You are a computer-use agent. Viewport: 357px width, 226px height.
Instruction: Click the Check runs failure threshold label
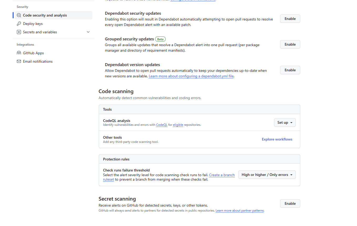pyautogui.click(x=126, y=170)
